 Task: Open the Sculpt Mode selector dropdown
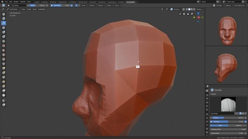[x=13, y=9]
